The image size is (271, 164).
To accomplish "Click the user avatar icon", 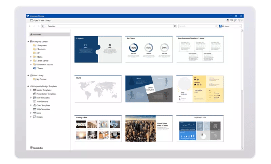I will [228, 20].
